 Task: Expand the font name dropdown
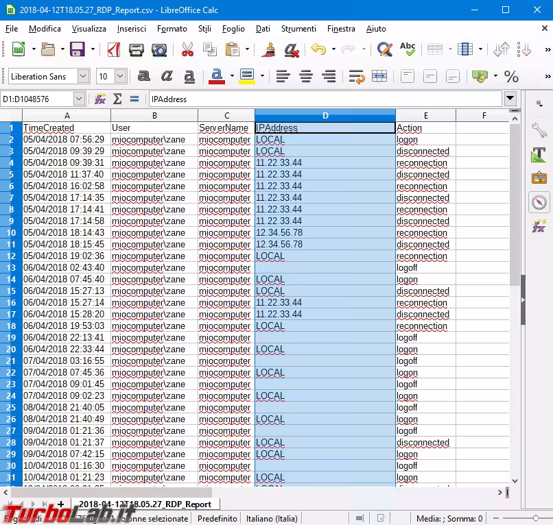(x=83, y=76)
